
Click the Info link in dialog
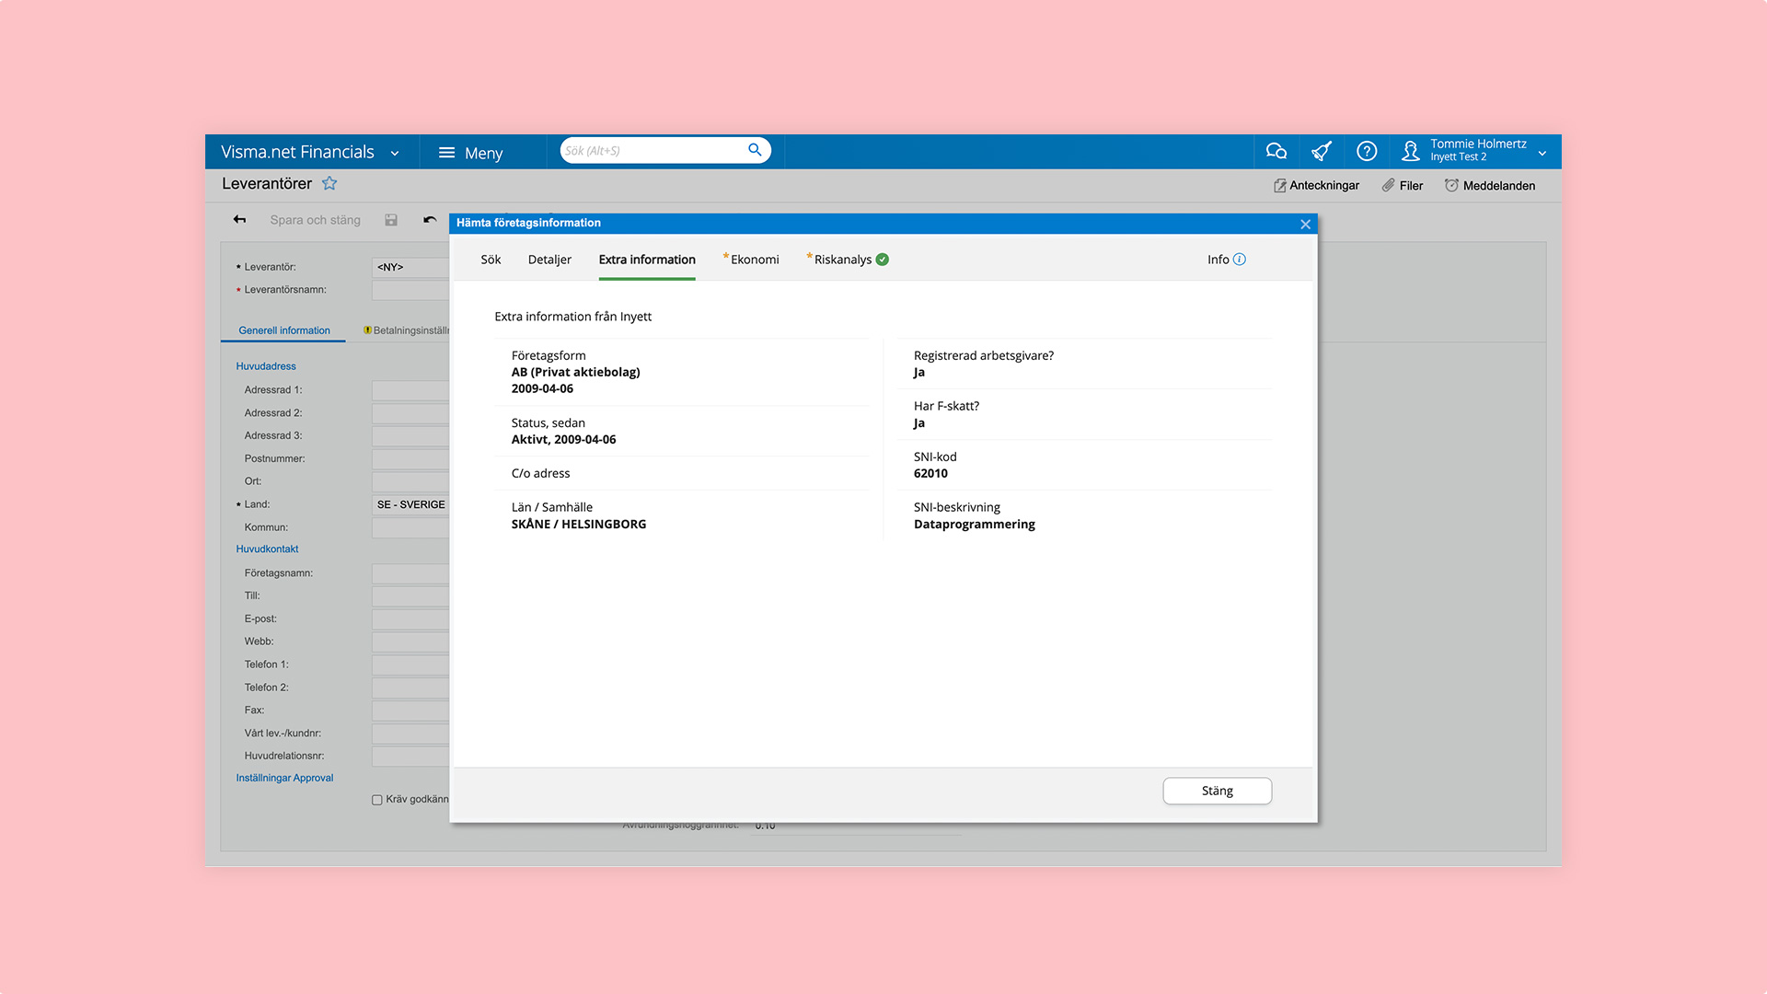(1218, 260)
